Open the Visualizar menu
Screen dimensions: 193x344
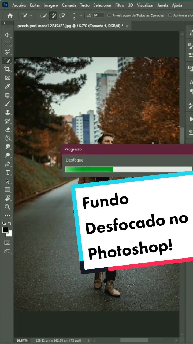[x=145, y=5]
